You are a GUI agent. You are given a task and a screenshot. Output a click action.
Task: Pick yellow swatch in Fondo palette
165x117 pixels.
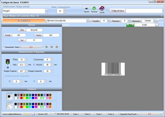24,107
